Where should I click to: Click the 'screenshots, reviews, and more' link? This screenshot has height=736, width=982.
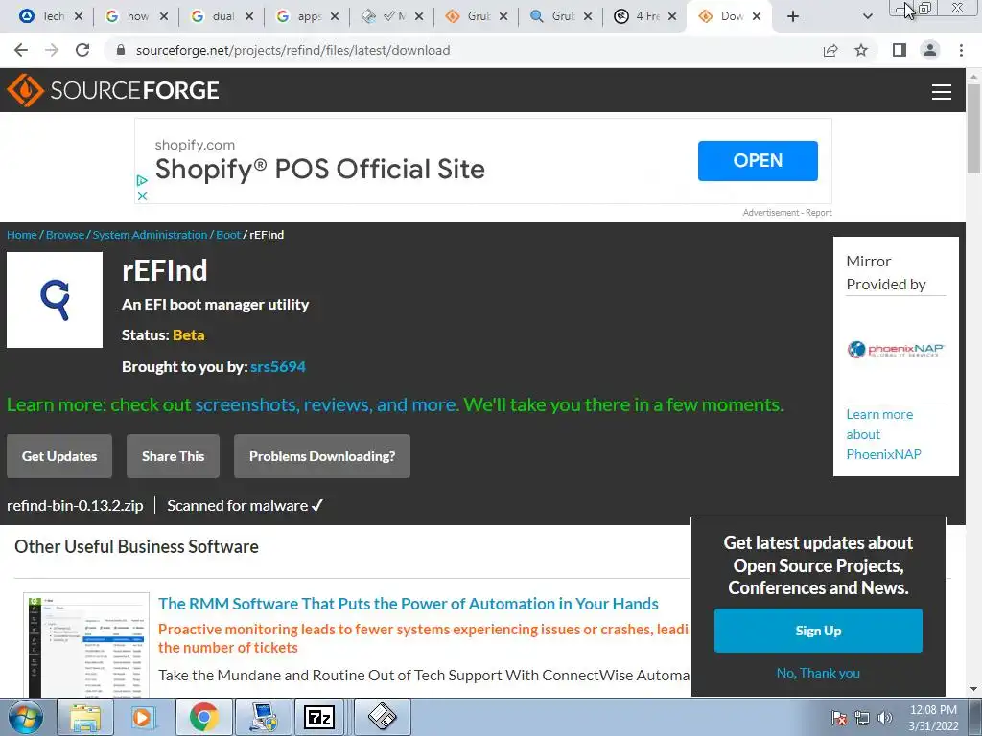pos(325,405)
